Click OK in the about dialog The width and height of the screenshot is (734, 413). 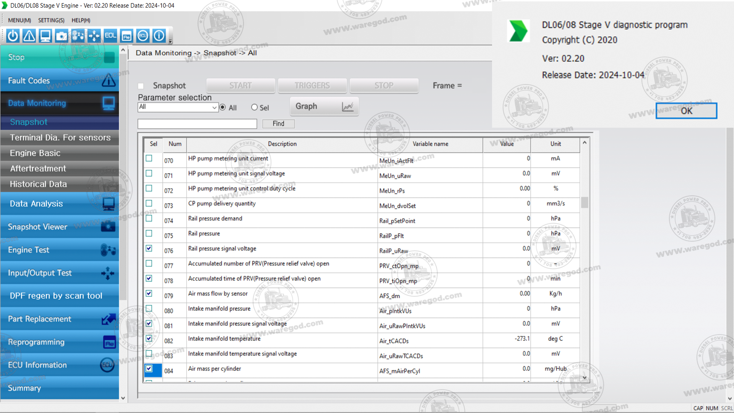tap(686, 111)
